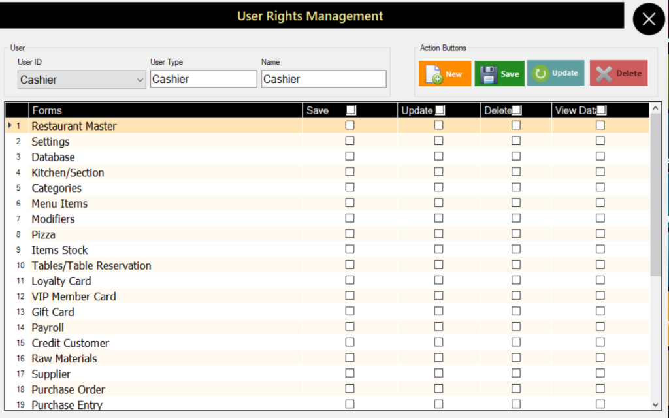Close the User Rights Management window
The width and height of the screenshot is (669, 418).
[649, 19]
